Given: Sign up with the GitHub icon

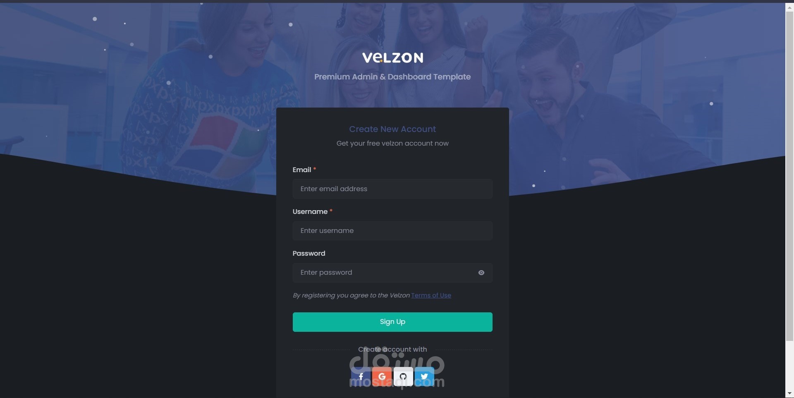Looking at the screenshot, I should click(403, 376).
